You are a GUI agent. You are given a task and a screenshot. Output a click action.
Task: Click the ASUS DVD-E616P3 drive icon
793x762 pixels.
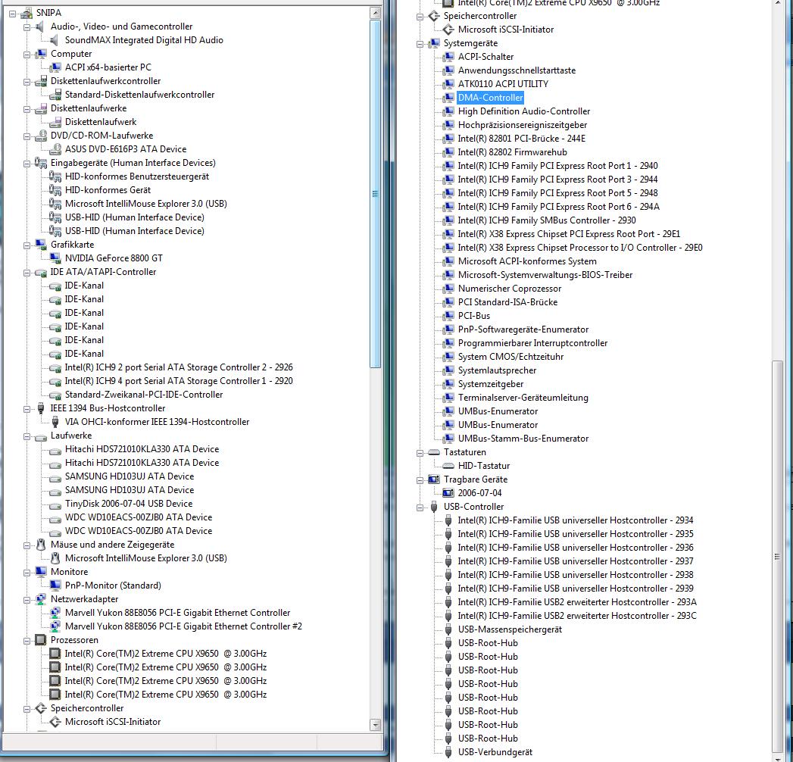click(55, 149)
